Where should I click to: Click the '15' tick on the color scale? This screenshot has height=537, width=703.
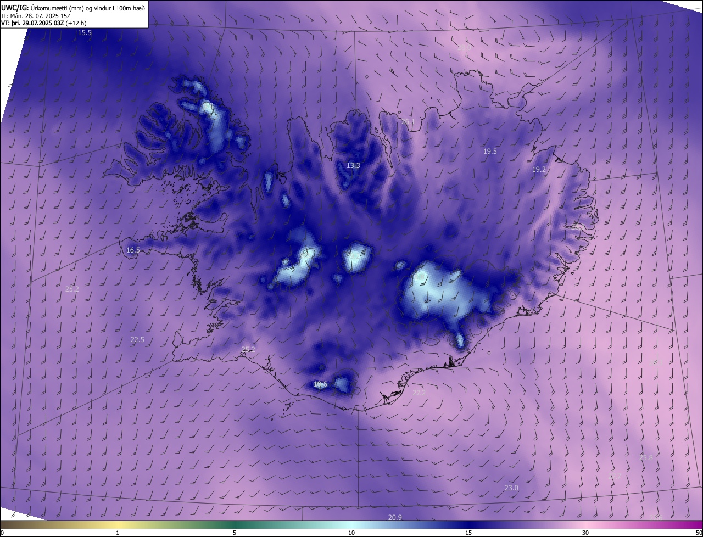pyautogui.click(x=468, y=533)
